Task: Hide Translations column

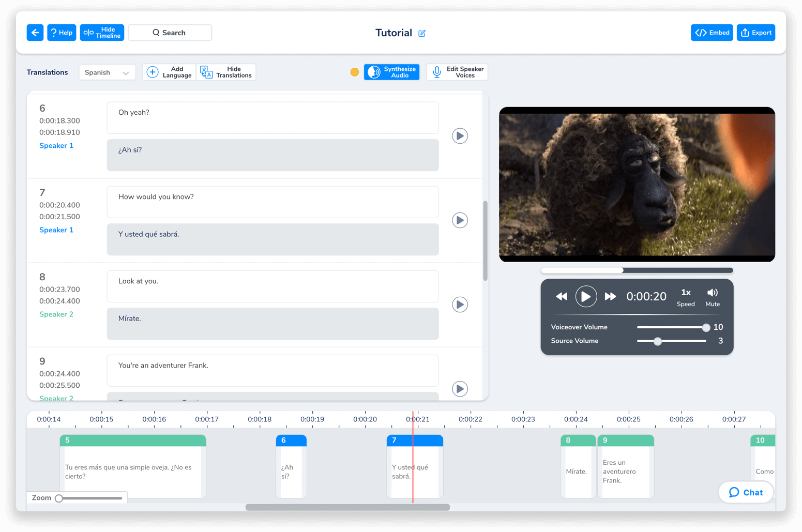Action: [226, 72]
